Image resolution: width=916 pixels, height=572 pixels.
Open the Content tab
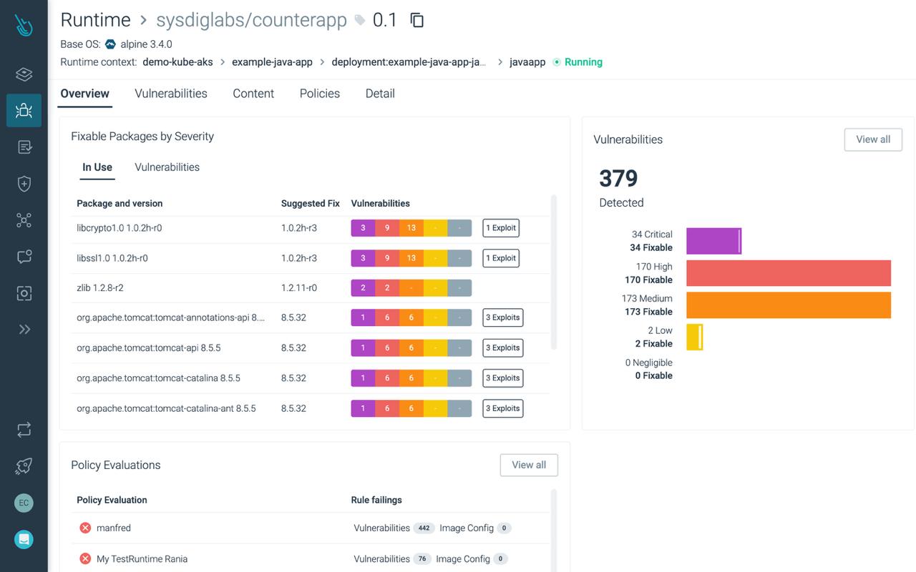(x=253, y=93)
